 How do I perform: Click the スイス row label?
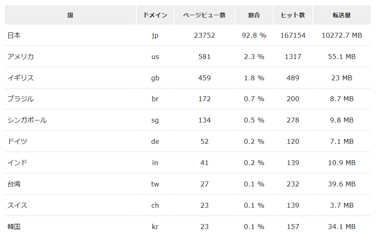point(17,205)
